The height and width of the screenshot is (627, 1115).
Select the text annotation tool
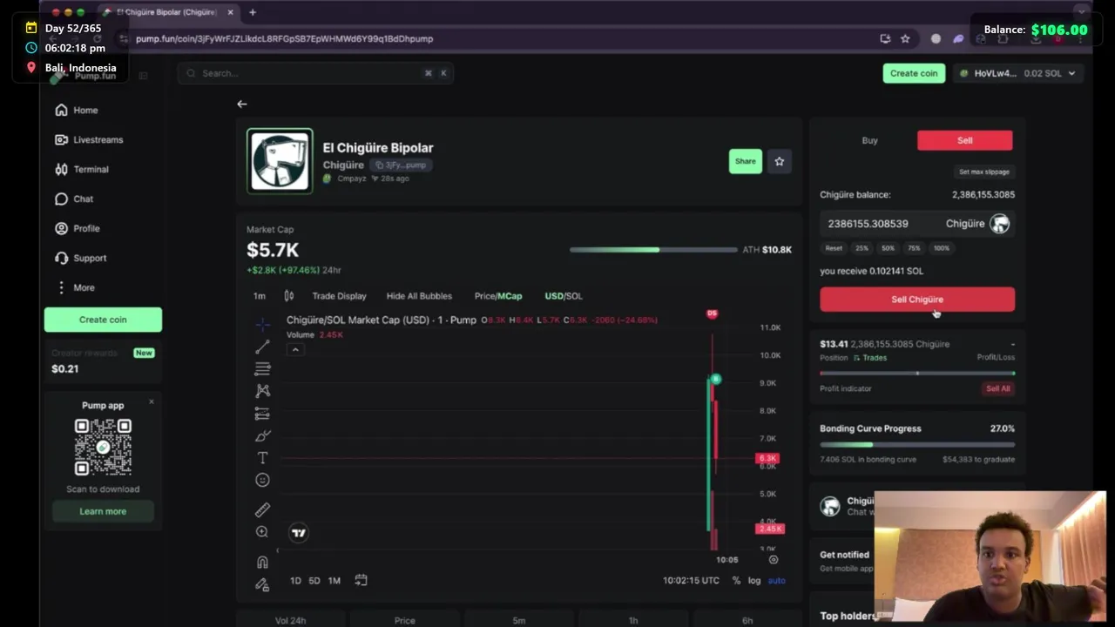[262, 457]
